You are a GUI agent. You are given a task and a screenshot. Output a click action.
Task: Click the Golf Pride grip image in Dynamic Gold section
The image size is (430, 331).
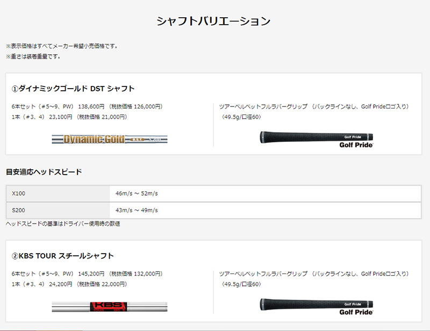317,140
